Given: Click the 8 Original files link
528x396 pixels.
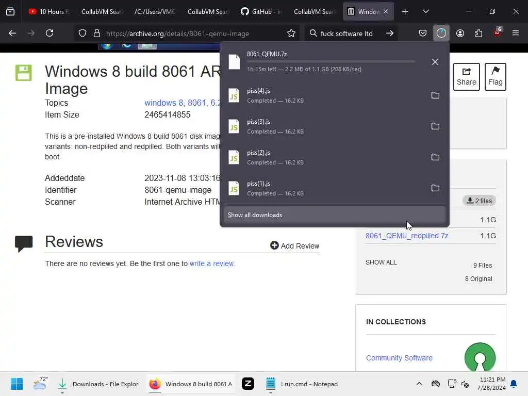Looking at the screenshot, I should pos(478,279).
